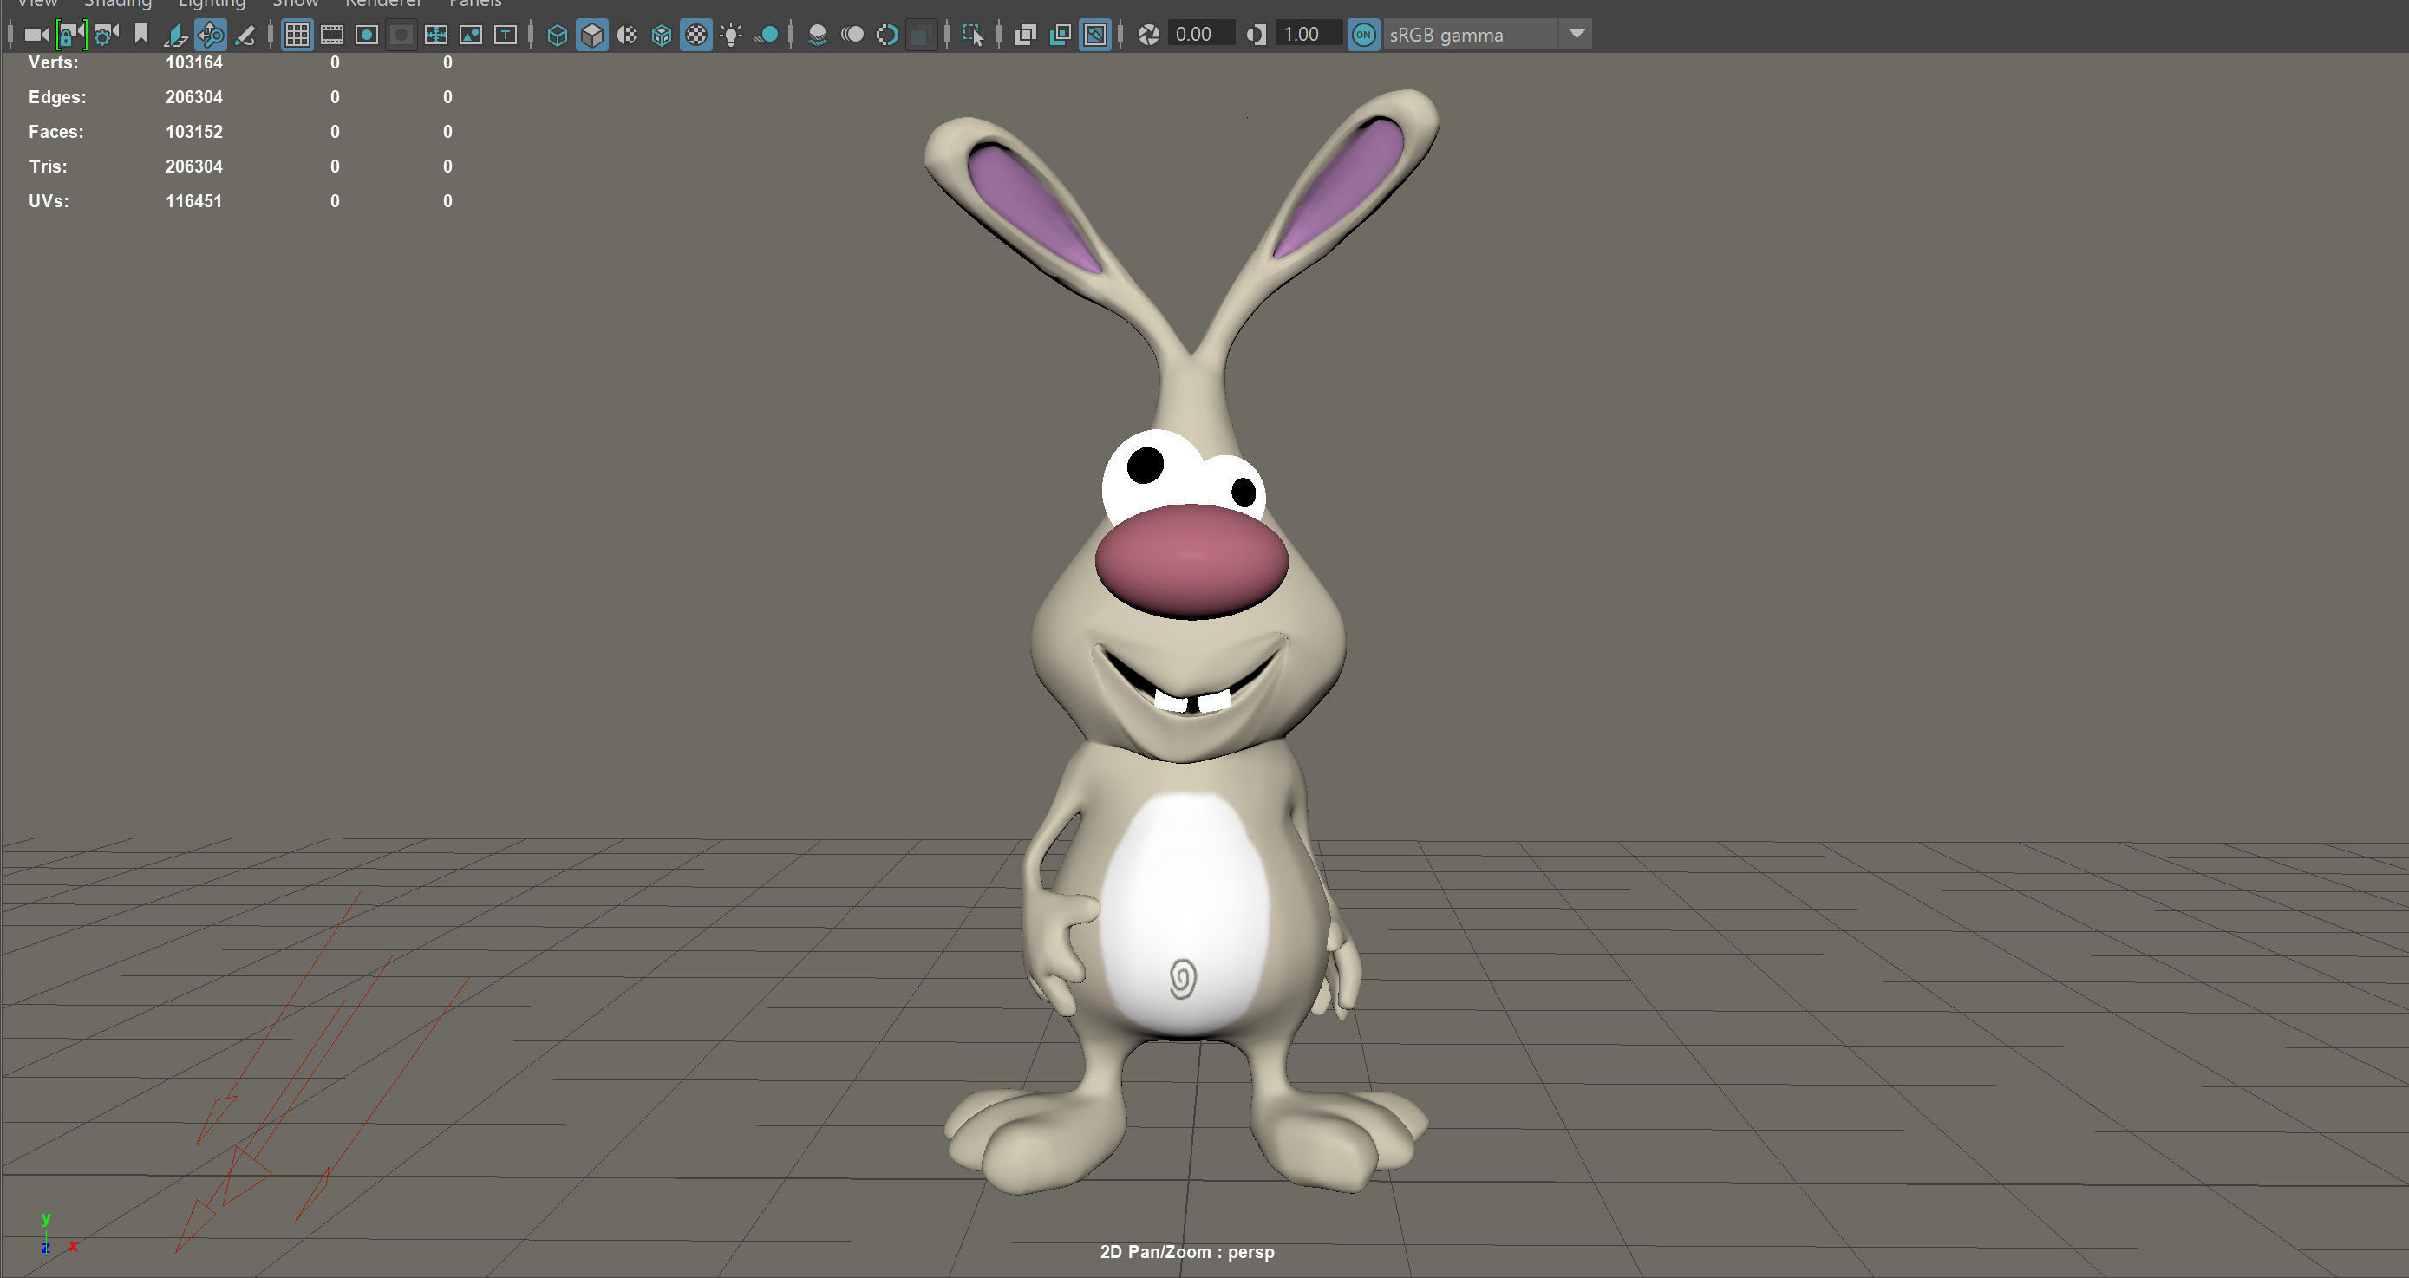Select the Grease Pencil tool icon
Viewport: 2409px width, 1278px height.
(x=245, y=35)
